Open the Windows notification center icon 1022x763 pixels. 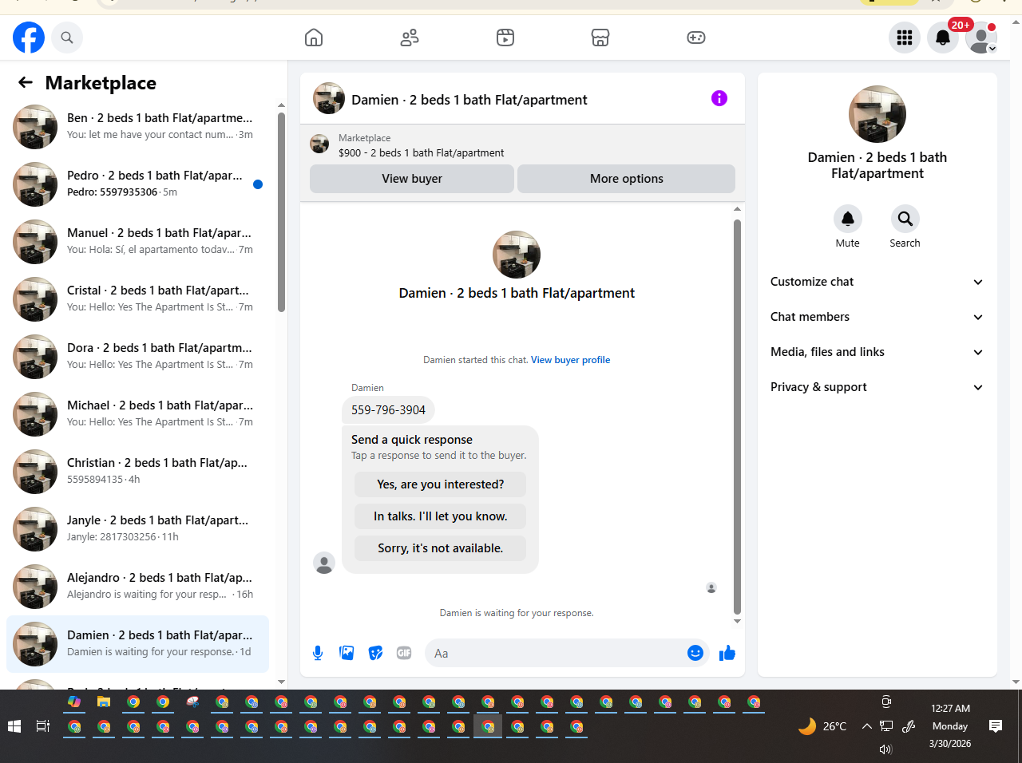pos(996,726)
